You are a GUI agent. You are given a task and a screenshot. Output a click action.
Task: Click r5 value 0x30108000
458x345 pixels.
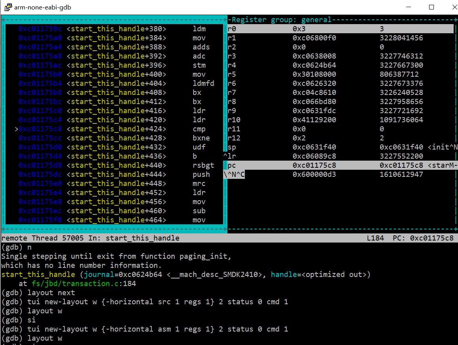(314, 74)
